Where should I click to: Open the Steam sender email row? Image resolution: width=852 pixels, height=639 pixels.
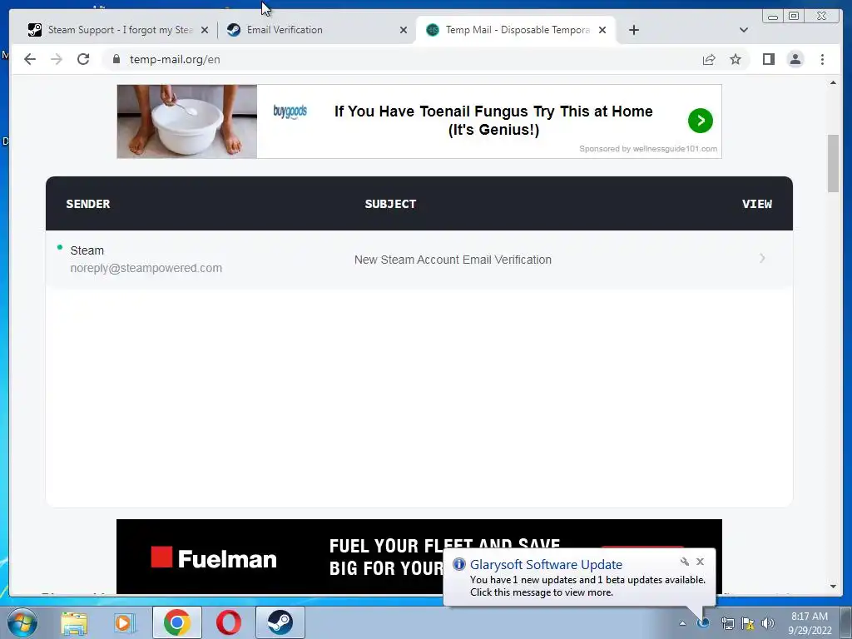pyautogui.click(x=419, y=260)
